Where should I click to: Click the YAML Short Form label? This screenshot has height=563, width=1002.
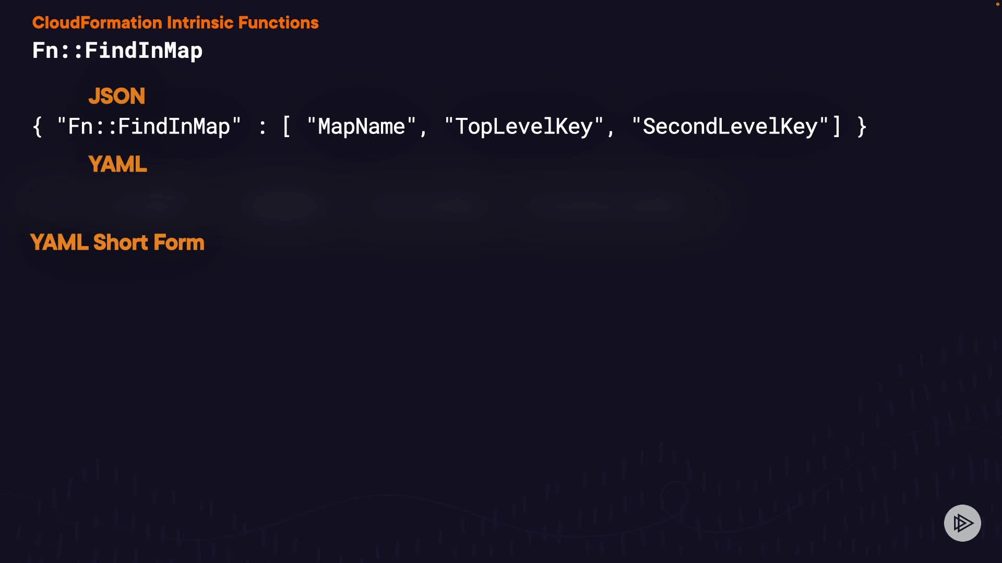pos(117,243)
